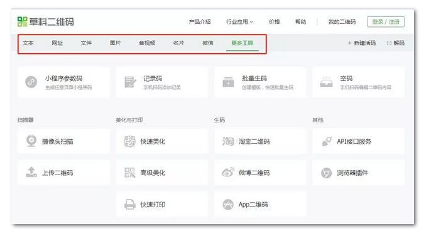Click the API接口服务 label

[x=354, y=141]
